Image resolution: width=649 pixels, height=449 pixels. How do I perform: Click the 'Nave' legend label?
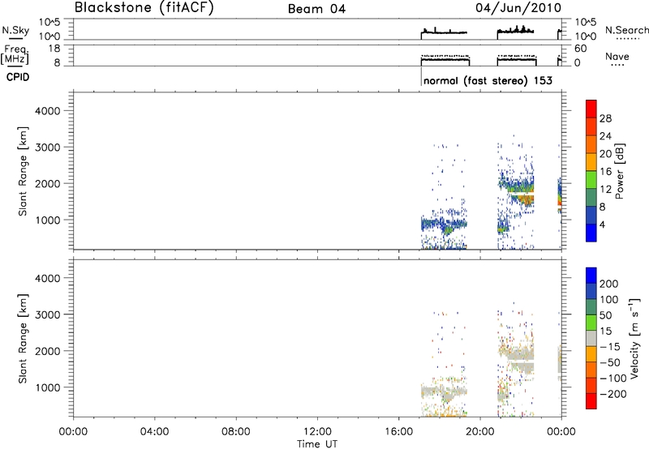[617, 56]
